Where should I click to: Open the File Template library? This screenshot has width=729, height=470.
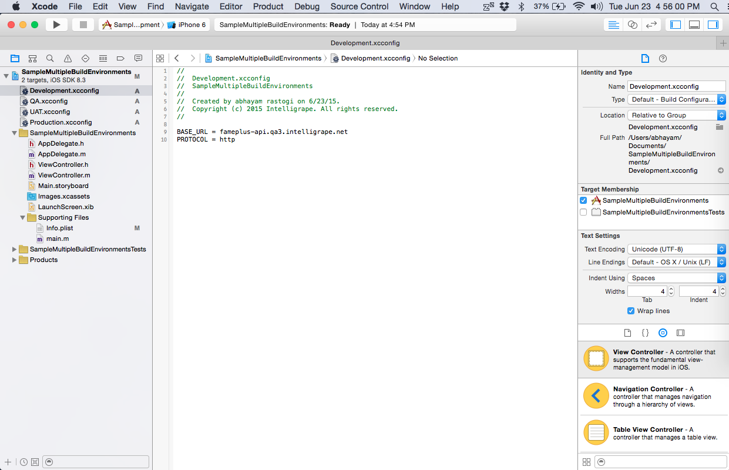coord(627,333)
